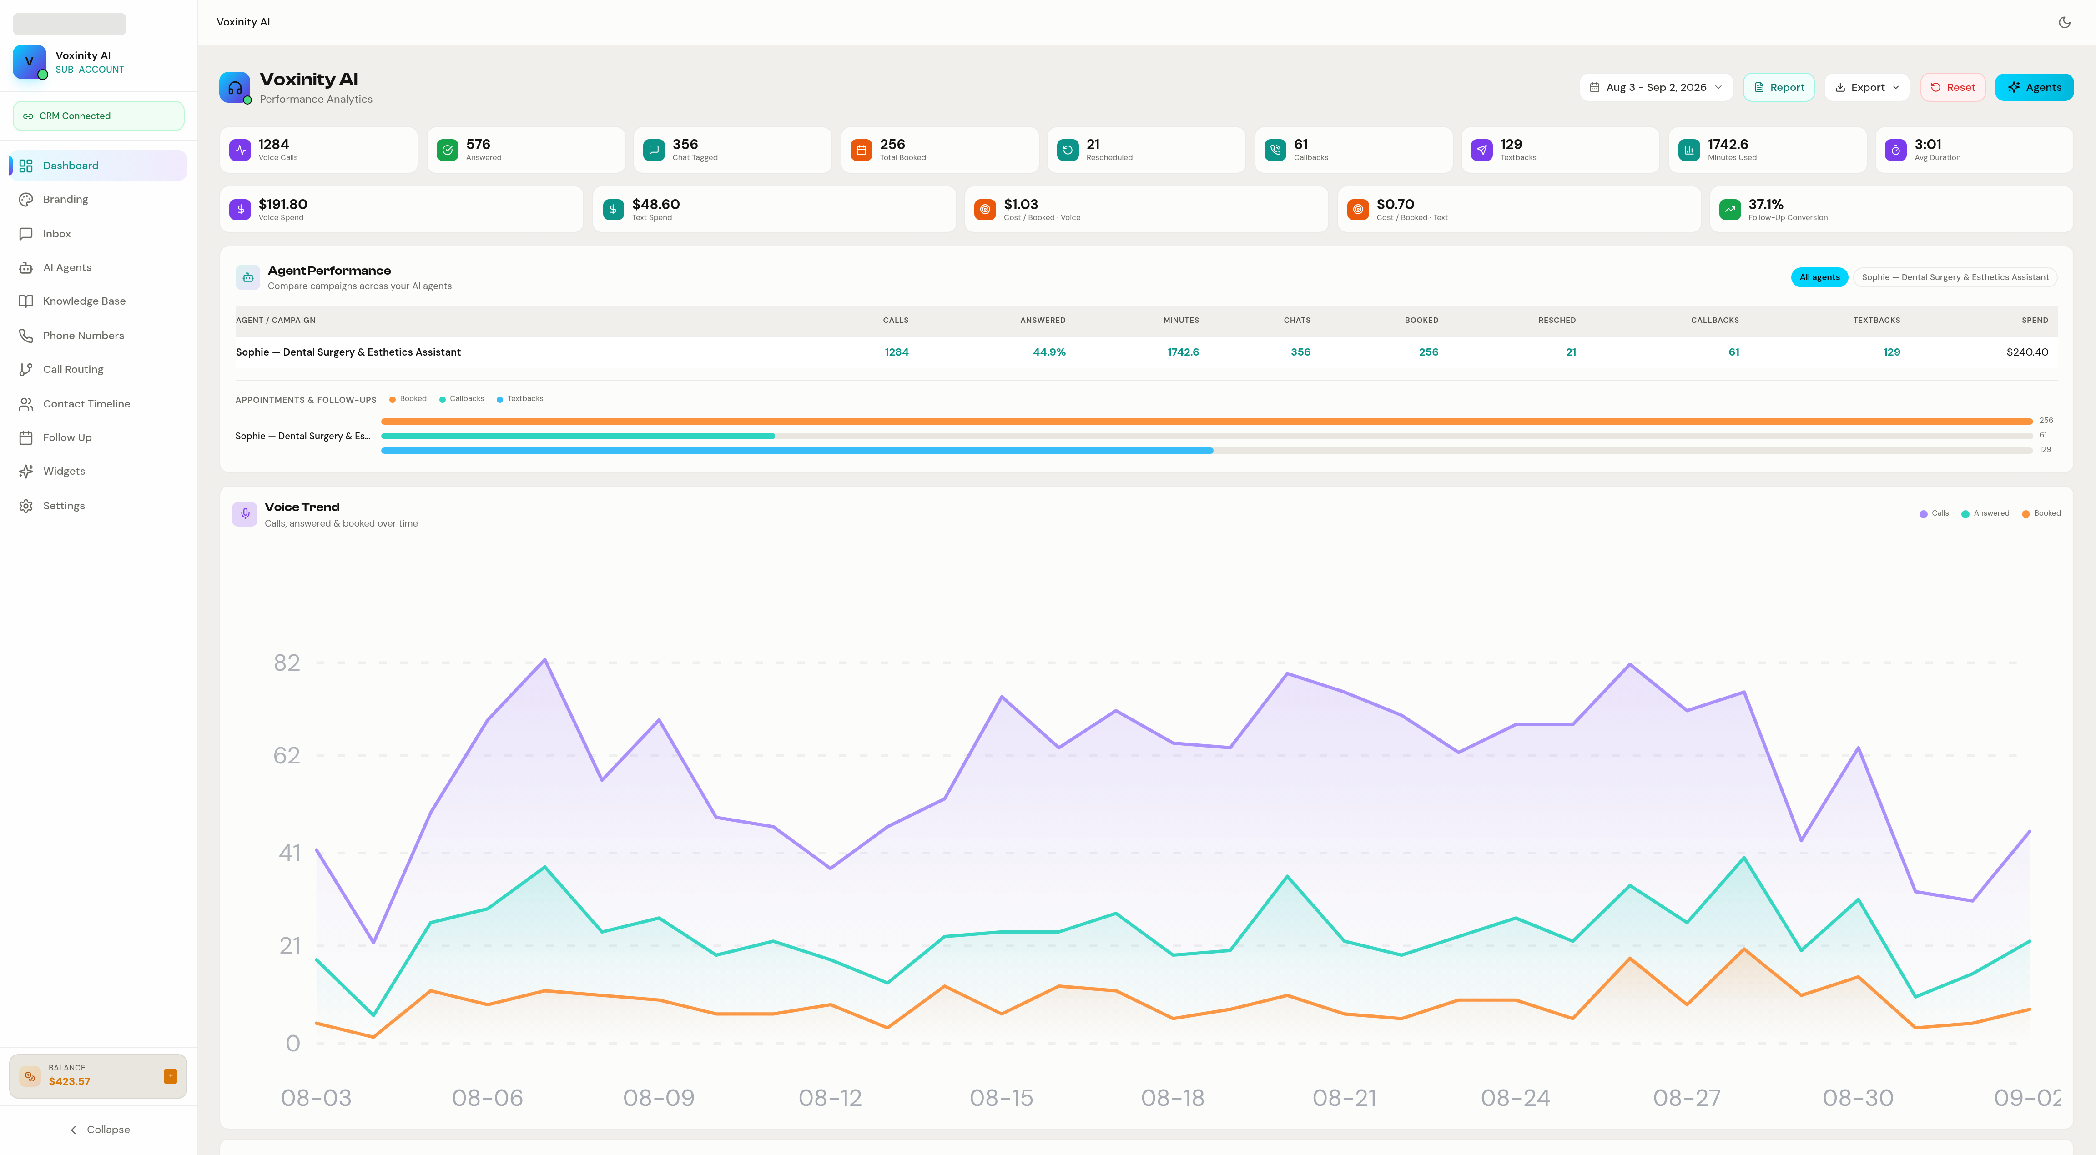Click the Agent Performance robot icon
Viewport: 2096px width, 1155px height.
click(x=248, y=277)
